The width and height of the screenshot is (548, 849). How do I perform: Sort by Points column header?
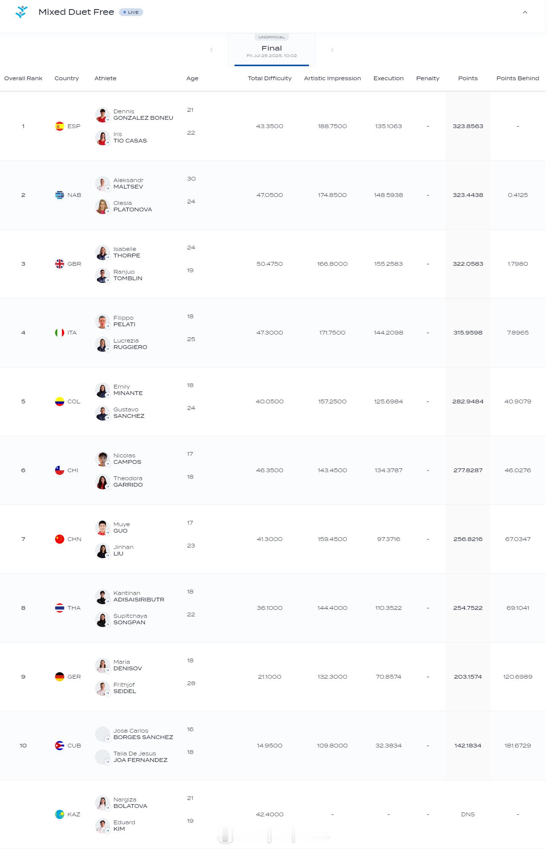pyautogui.click(x=468, y=78)
